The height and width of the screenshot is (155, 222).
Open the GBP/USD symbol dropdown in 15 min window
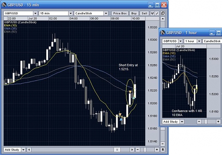point(36,13)
